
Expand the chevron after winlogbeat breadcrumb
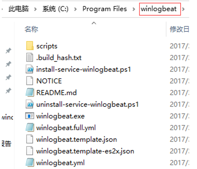183,9
